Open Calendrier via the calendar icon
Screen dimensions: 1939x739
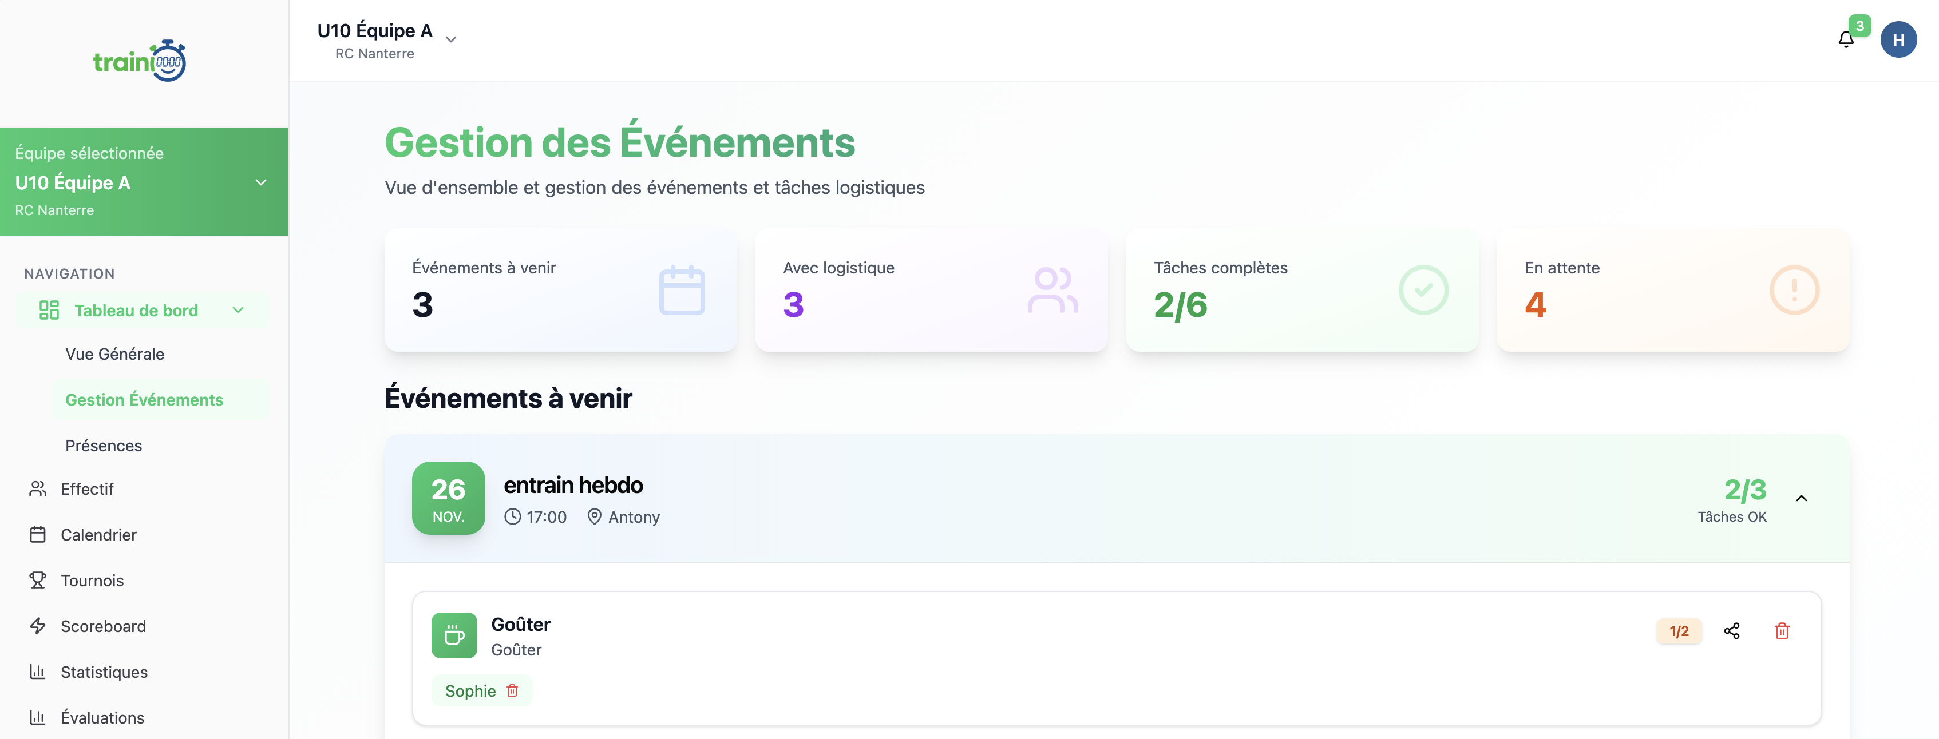[38, 534]
